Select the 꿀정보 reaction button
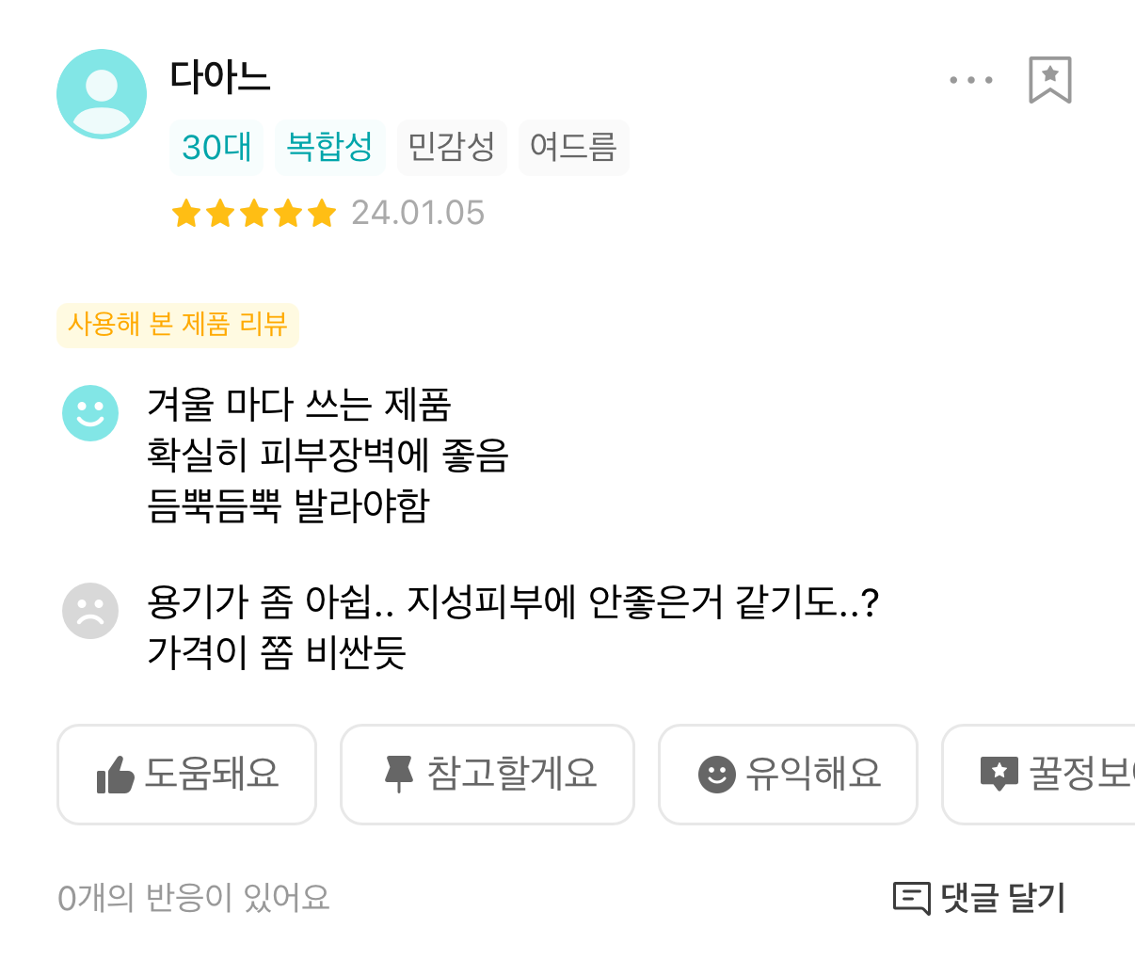 1045,774
